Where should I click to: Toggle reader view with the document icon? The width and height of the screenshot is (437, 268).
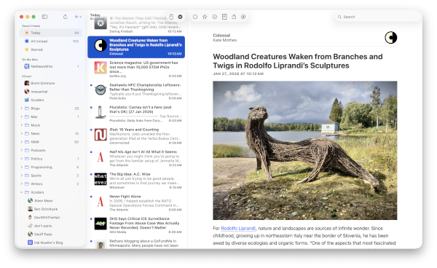click(224, 17)
